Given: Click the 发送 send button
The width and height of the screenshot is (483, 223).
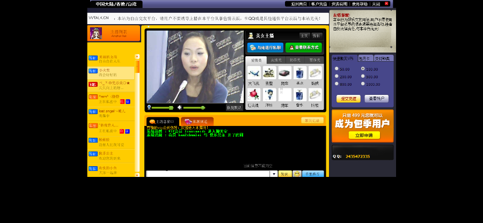Looking at the screenshot, I should pyautogui.click(x=285, y=174).
